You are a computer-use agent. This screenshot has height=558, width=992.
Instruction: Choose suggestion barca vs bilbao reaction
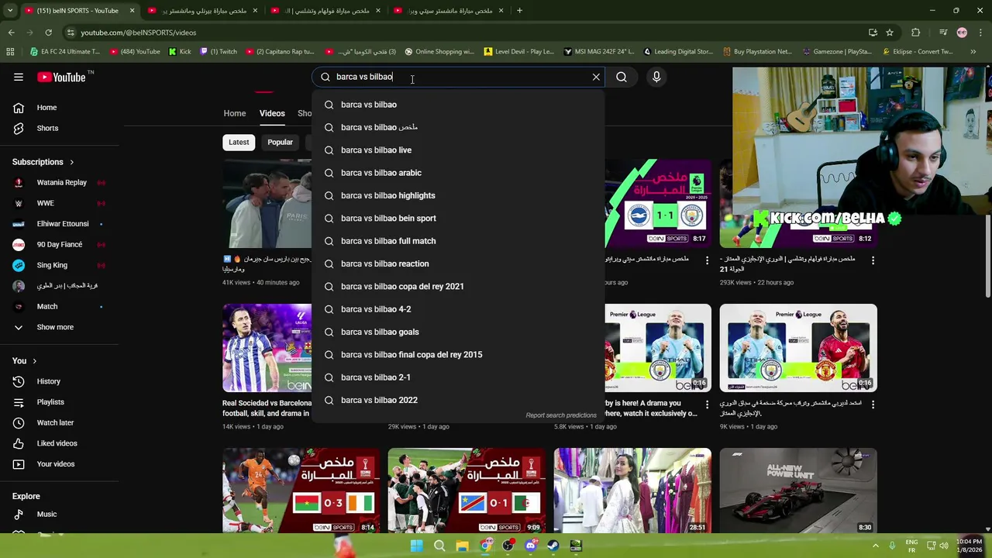pyautogui.click(x=458, y=263)
